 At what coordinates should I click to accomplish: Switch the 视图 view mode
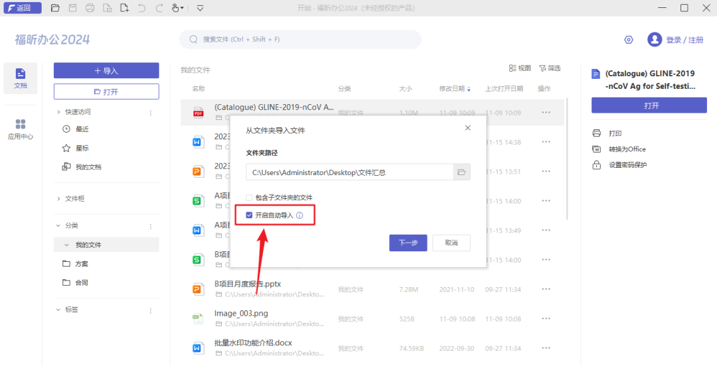point(520,68)
